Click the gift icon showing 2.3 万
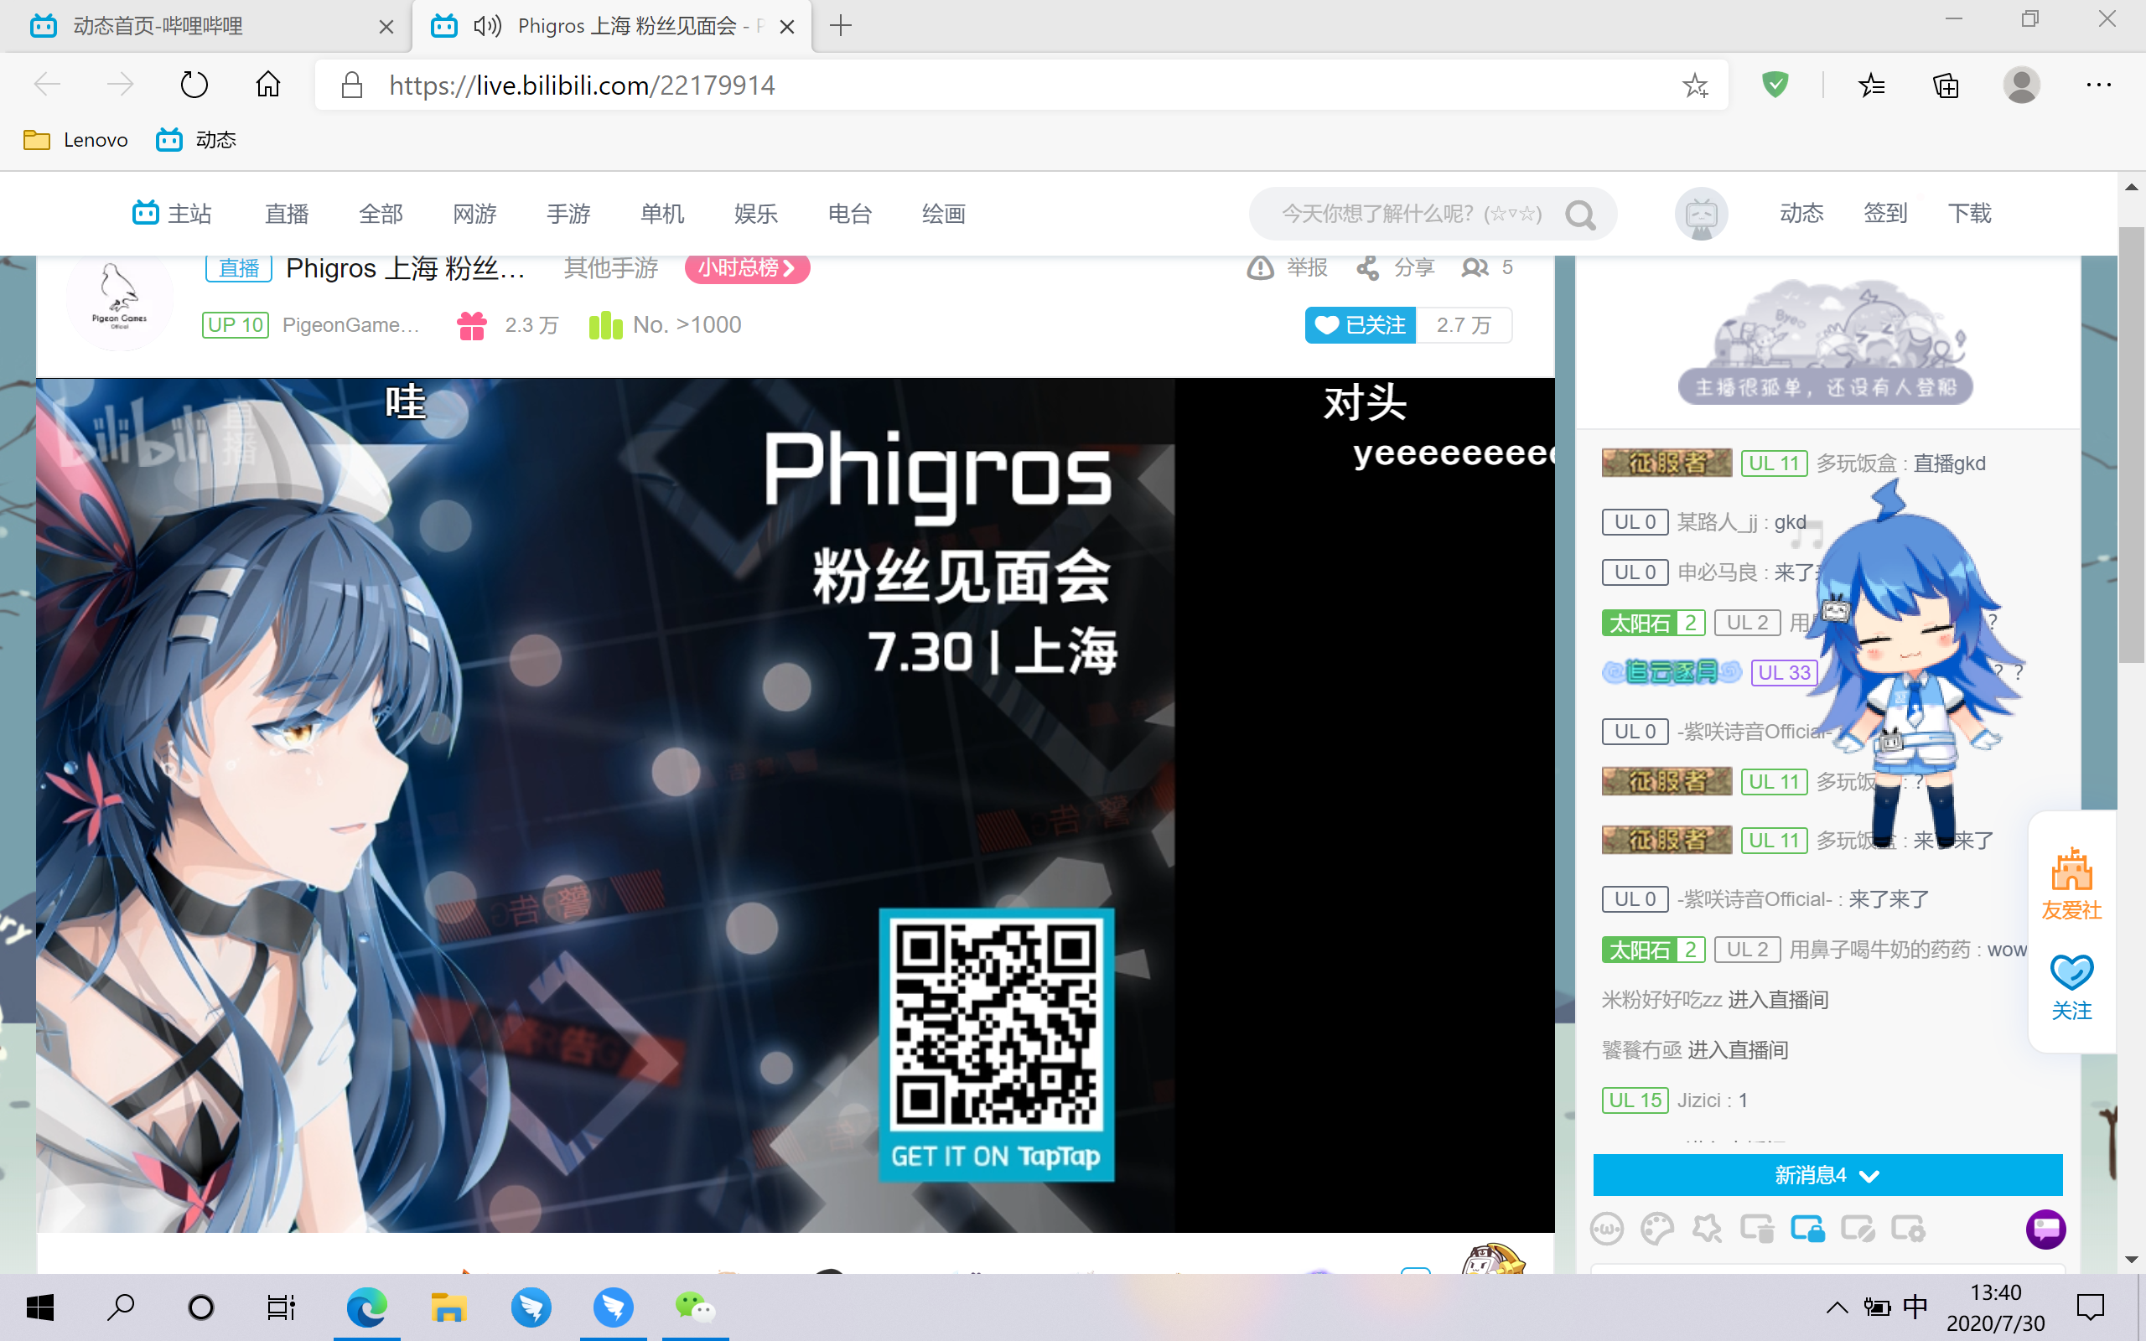2146x1341 pixels. (472, 325)
